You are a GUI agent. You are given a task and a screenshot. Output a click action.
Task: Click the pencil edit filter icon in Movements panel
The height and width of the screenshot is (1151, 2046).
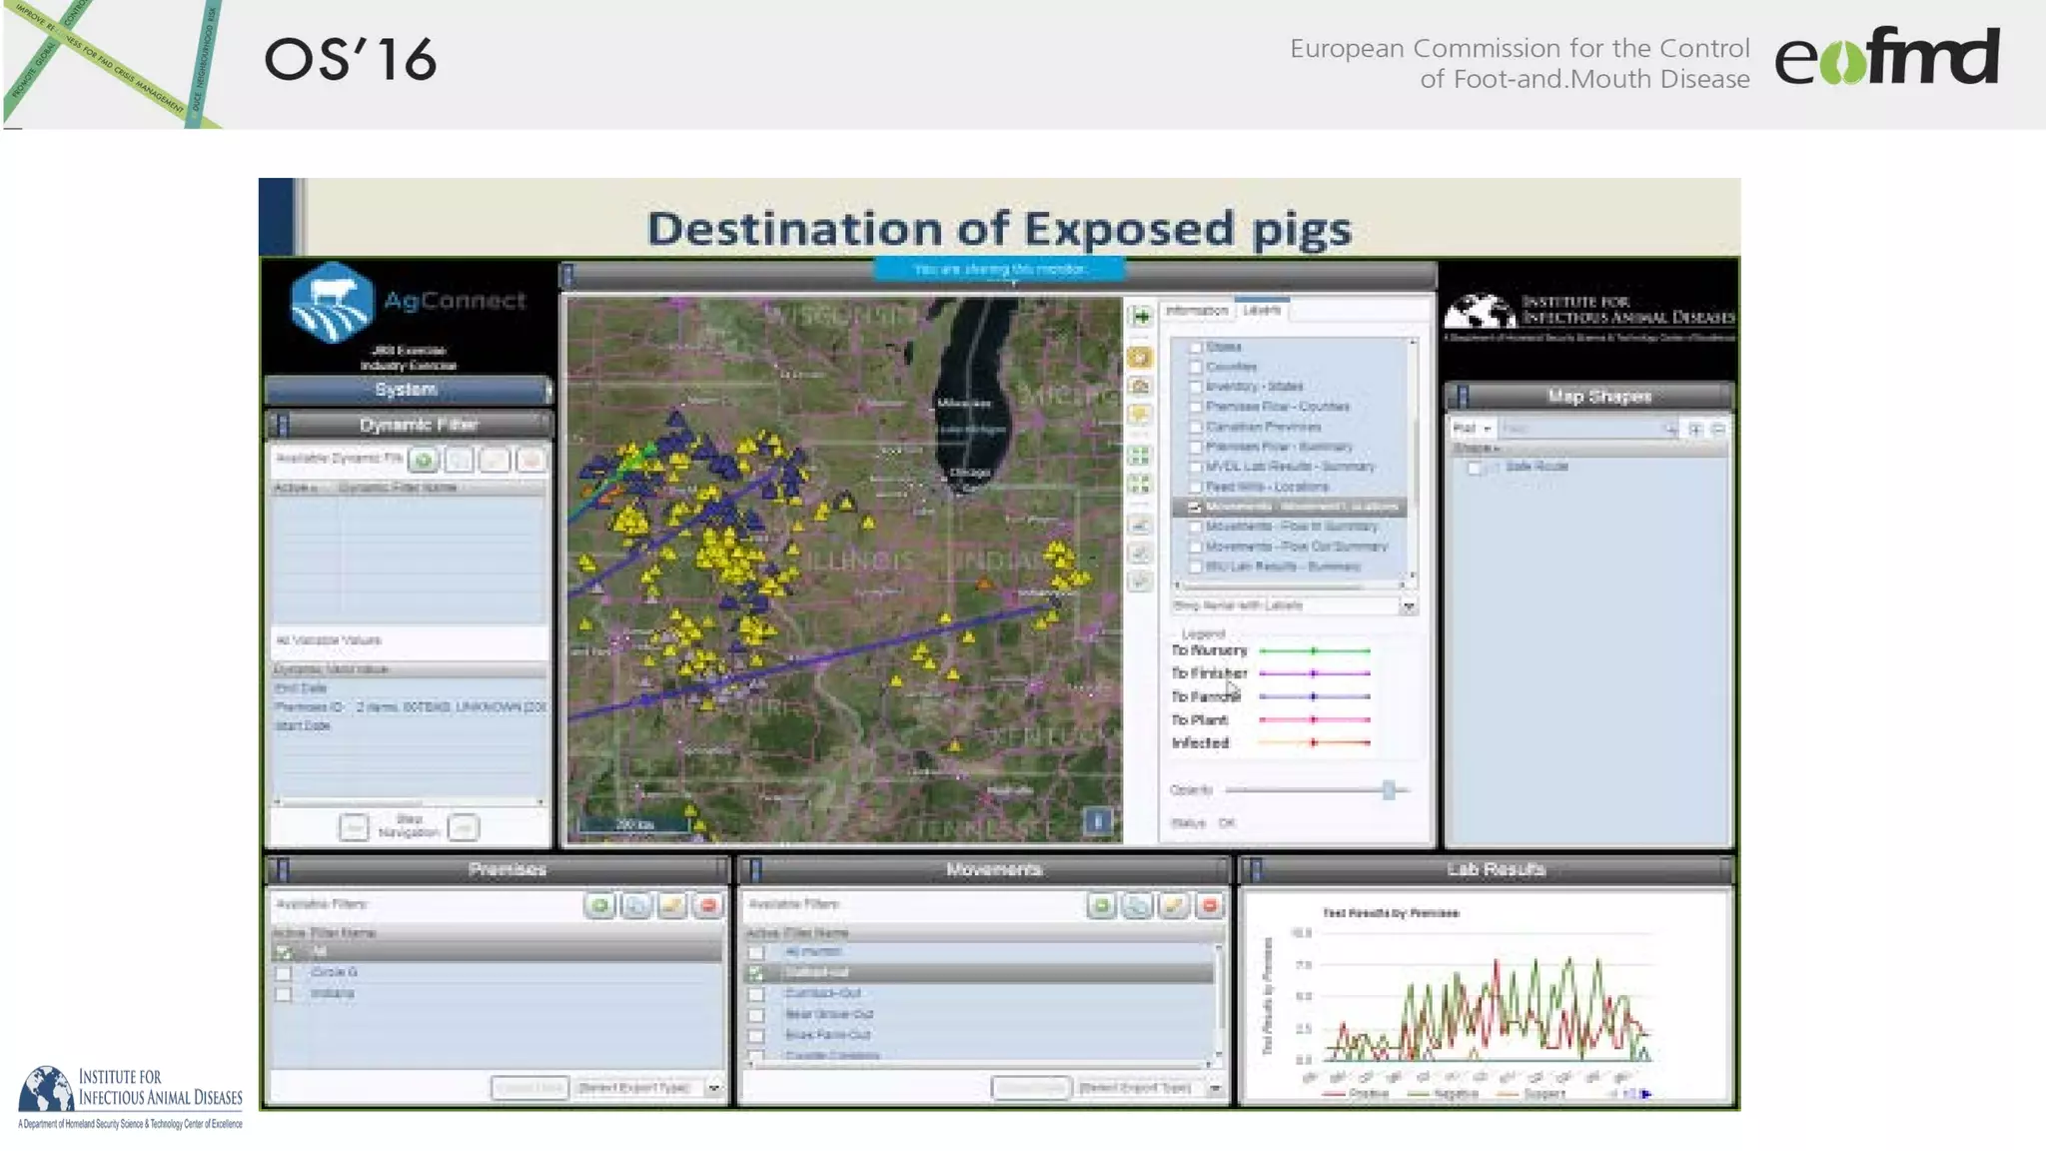(x=1173, y=905)
